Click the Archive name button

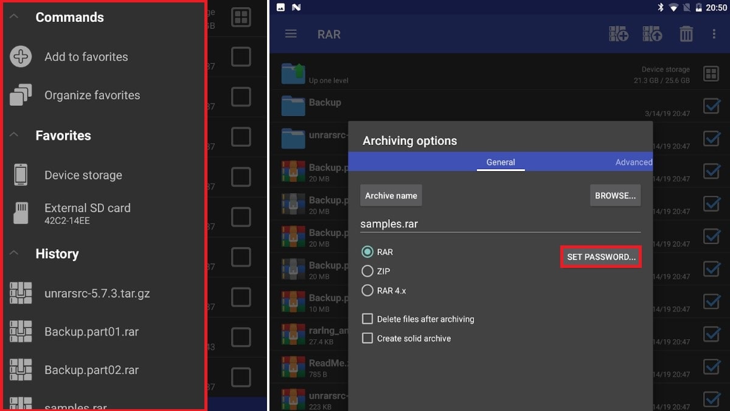pos(391,195)
